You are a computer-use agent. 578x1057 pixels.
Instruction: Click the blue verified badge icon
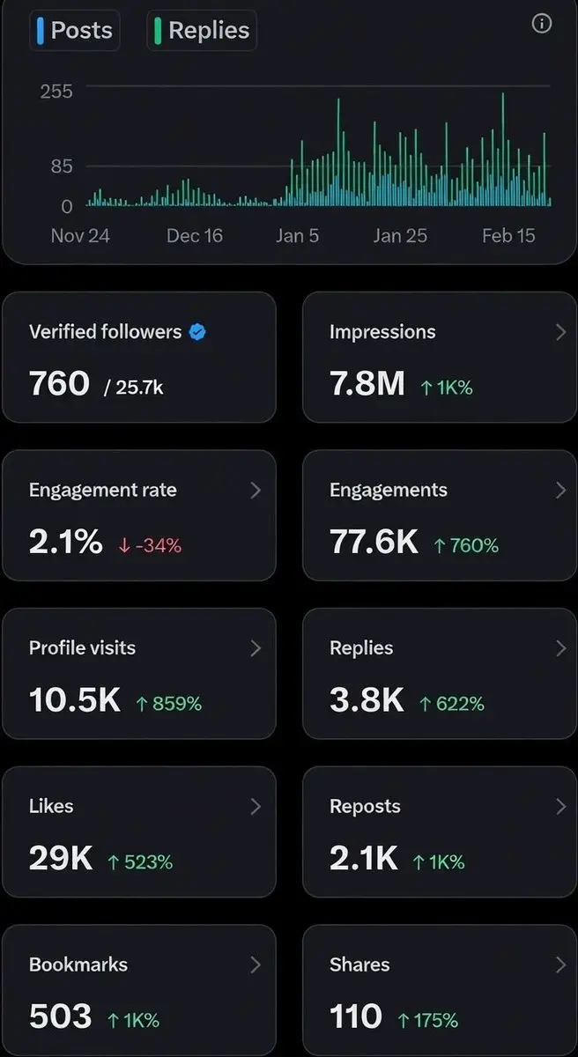click(x=198, y=332)
